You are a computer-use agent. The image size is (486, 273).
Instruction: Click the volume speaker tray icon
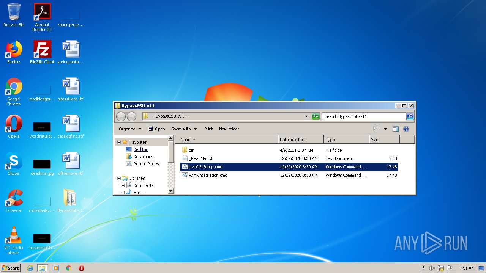432,268
